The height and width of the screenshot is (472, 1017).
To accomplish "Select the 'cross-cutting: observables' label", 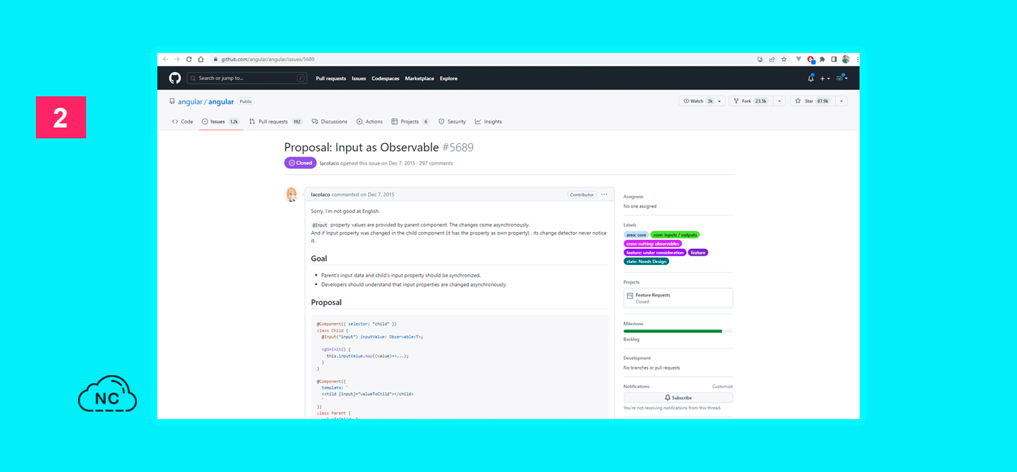I will click(x=653, y=244).
